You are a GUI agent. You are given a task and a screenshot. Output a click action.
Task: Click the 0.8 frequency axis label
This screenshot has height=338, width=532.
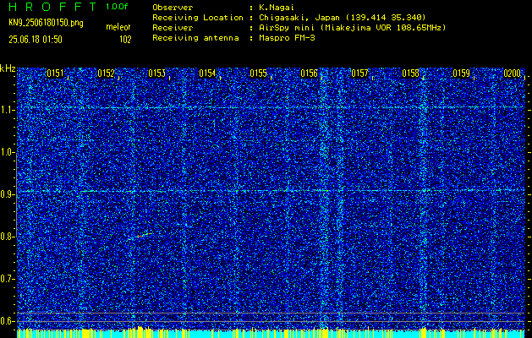point(7,237)
